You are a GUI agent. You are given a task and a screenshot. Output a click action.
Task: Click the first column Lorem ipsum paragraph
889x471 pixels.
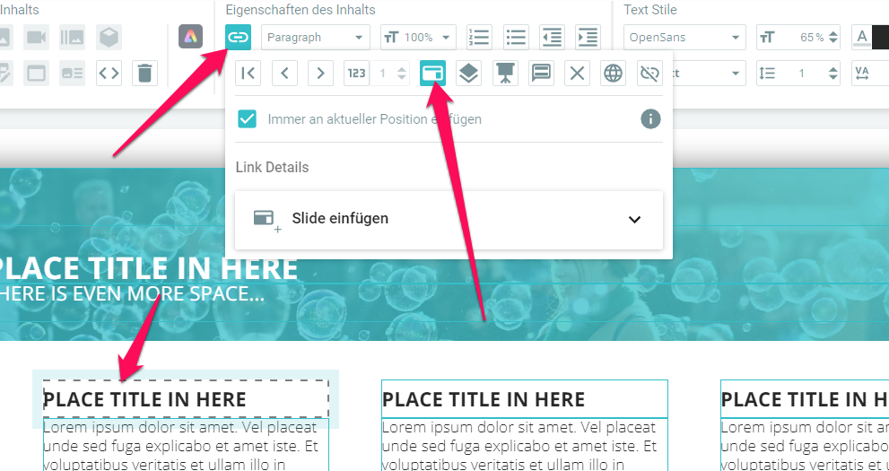pyautogui.click(x=186, y=446)
